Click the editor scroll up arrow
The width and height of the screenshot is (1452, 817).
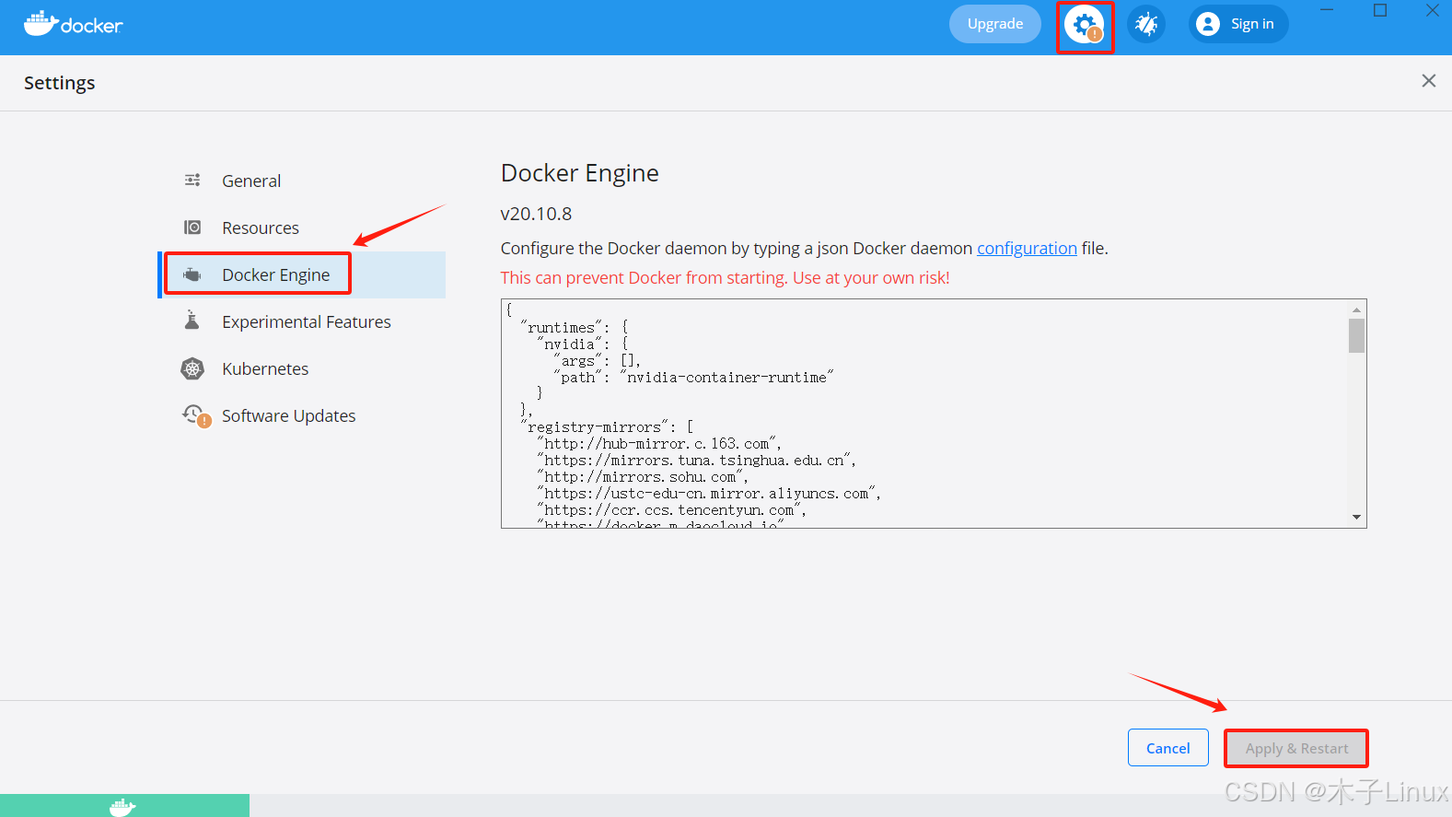(1356, 309)
